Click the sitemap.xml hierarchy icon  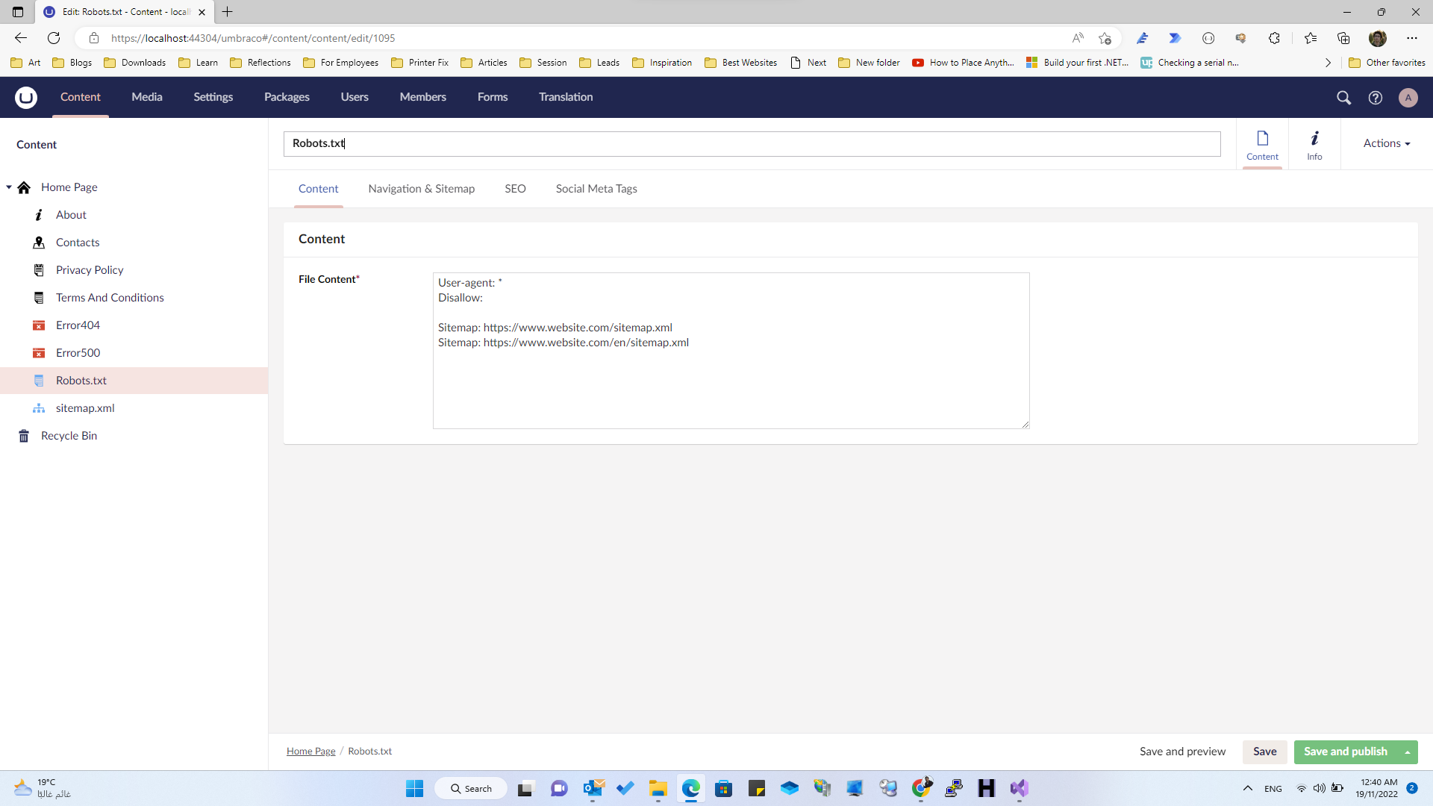coord(39,408)
